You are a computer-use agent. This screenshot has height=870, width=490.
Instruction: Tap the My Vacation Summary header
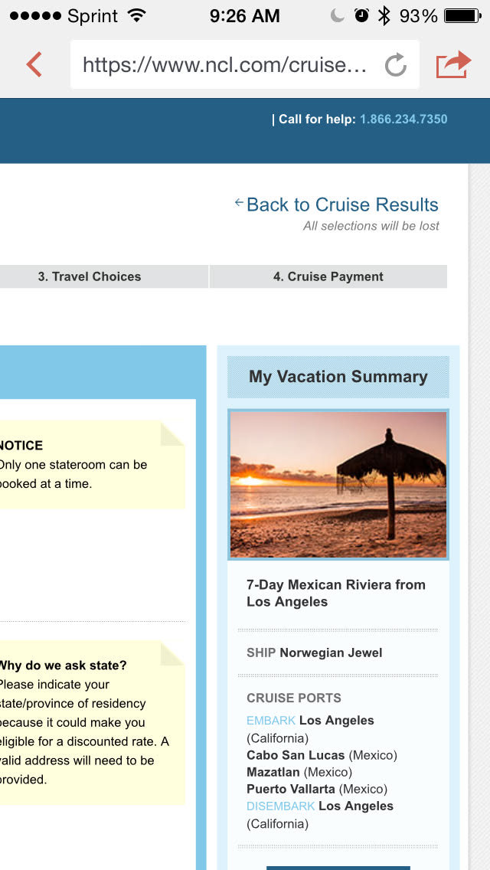(x=338, y=377)
